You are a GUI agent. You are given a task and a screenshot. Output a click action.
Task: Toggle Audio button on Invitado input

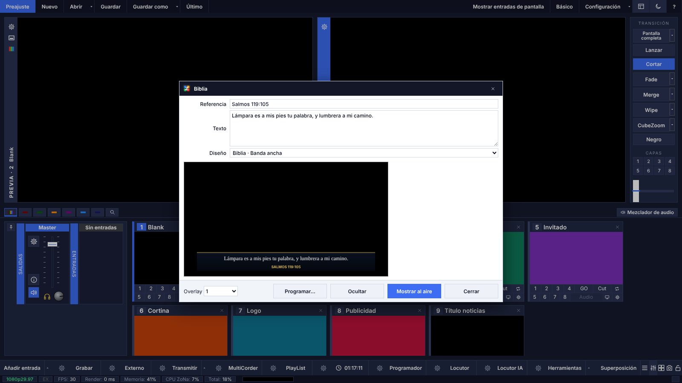pyautogui.click(x=586, y=297)
